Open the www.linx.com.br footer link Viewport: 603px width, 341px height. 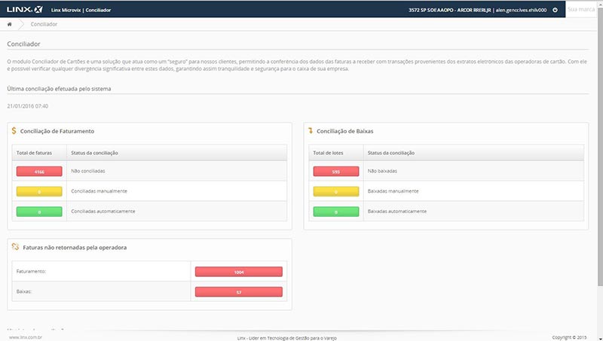click(23, 337)
